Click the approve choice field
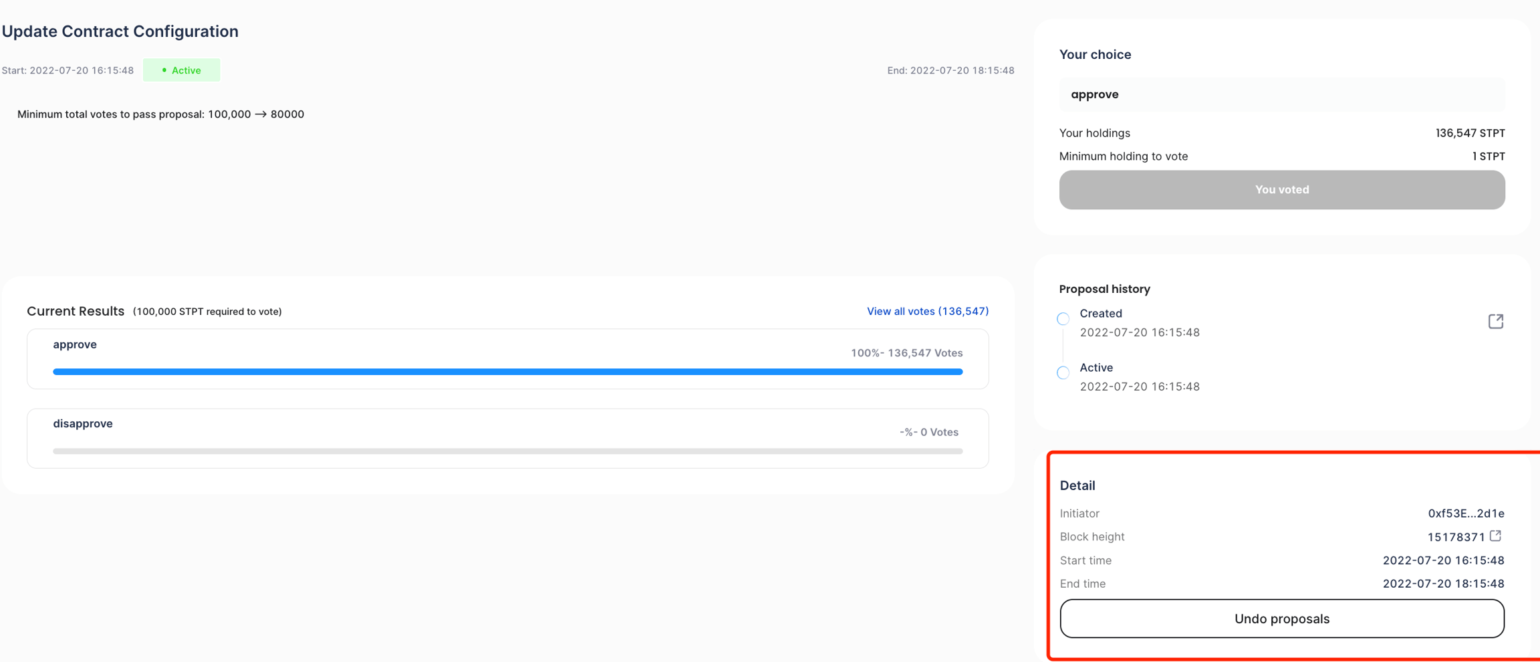 (1282, 94)
